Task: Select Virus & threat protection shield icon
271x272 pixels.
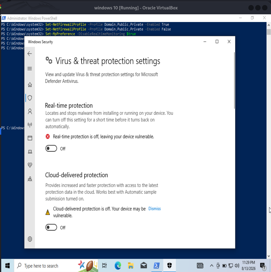Action: (x=30, y=98)
